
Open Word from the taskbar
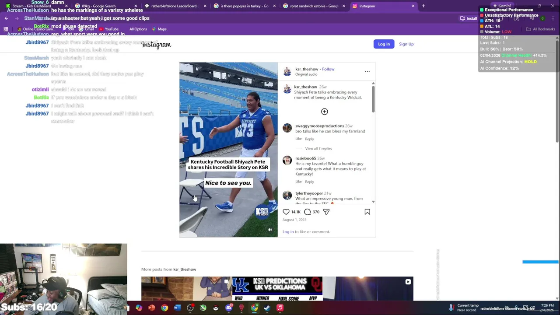[177, 308]
